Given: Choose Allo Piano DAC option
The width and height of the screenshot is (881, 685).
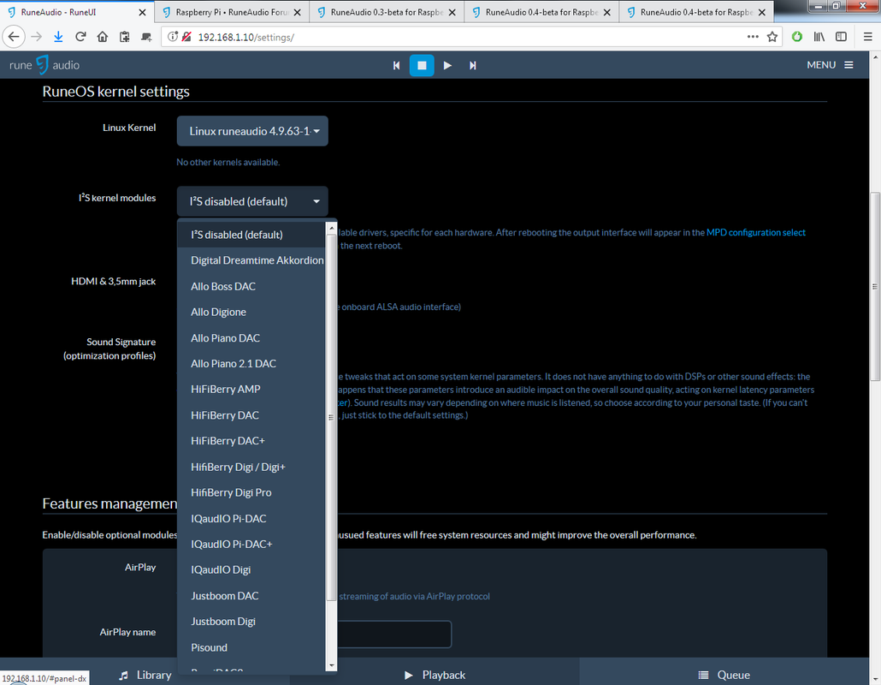Looking at the screenshot, I should tap(251, 338).
